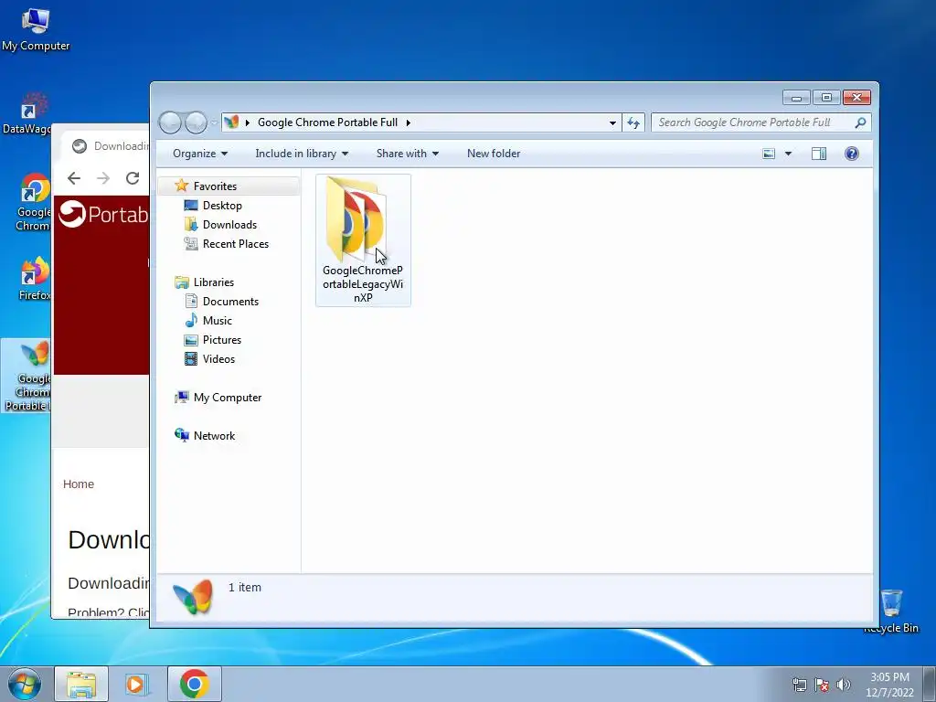Click the Windows Media Player taskbar button
Viewport: 936px width, 702px height.
[138, 684]
